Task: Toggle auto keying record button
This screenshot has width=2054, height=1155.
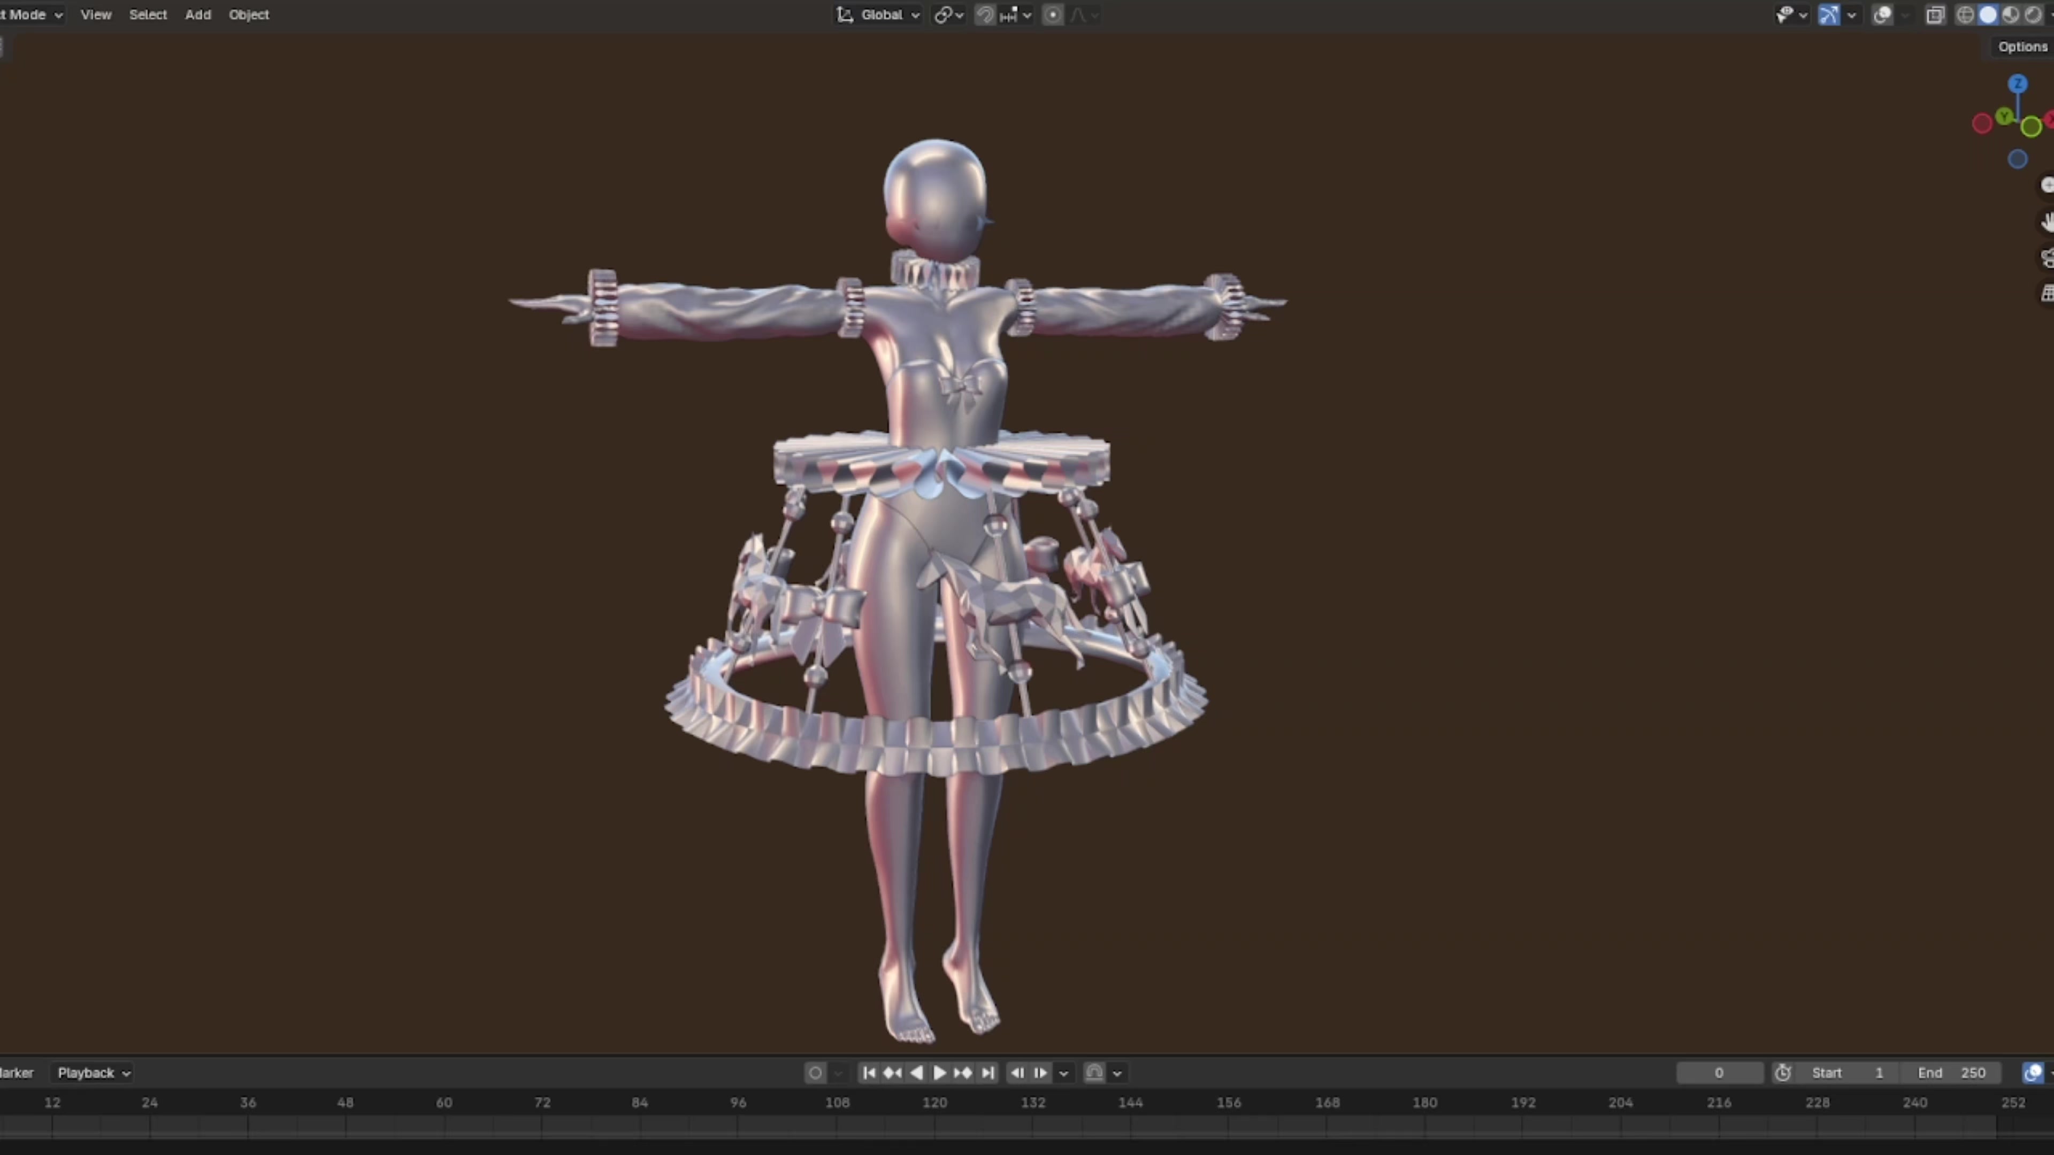Action: pyautogui.click(x=815, y=1073)
